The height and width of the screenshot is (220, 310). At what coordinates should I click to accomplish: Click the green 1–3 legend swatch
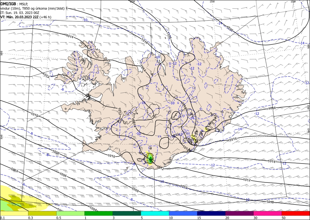tap(99, 213)
